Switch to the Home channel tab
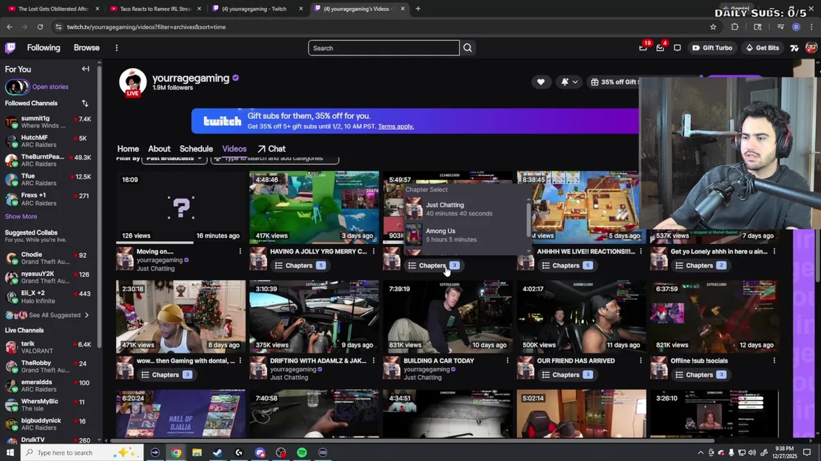 tap(128, 149)
